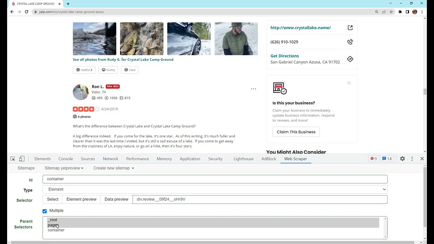Click the Element preview button
Viewport: 434px width, 244px height.
pyautogui.click(x=81, y=199)
